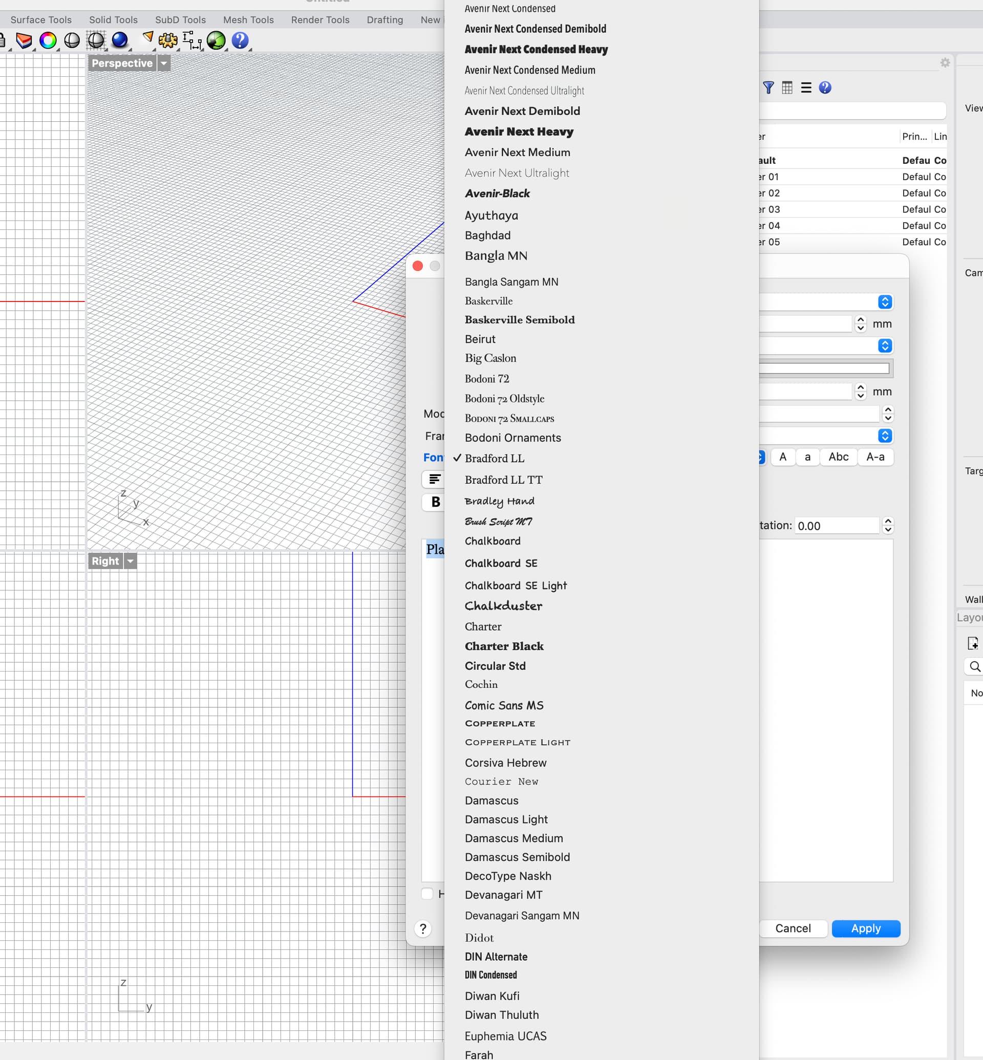Click the stepper beside the second mm field
Viewport: 983px width, 1060px height.
click(861, 392)
